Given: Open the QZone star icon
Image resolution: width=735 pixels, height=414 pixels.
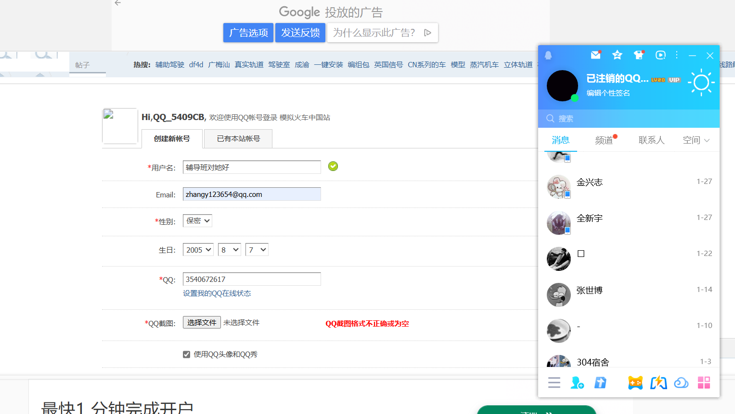Looking at the screenshot, I should [x=617, y=55].
